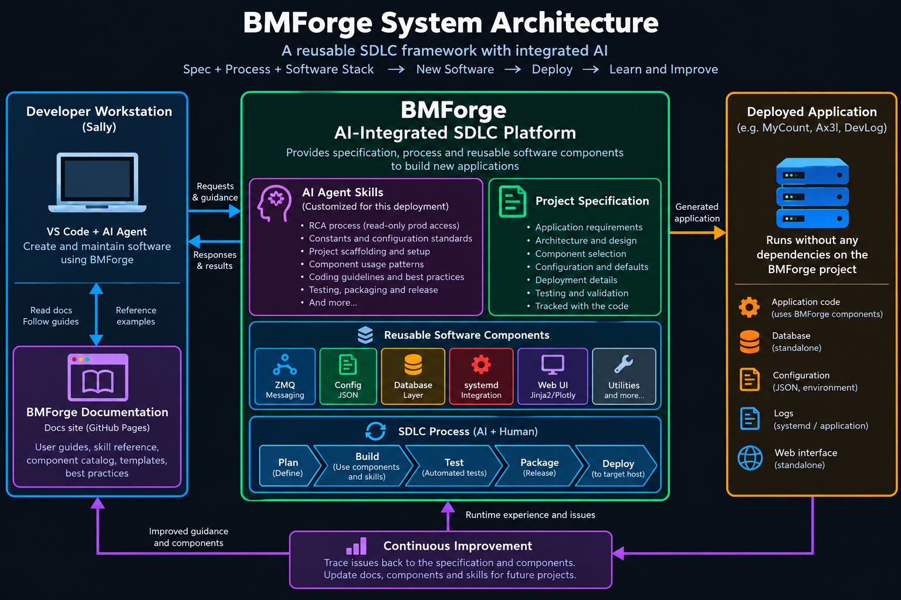Viewport: 901px width, 600px height.
Task: Click the AI Agent Skills brain icon
Action: pyautogui.click(x=274, y=203)
